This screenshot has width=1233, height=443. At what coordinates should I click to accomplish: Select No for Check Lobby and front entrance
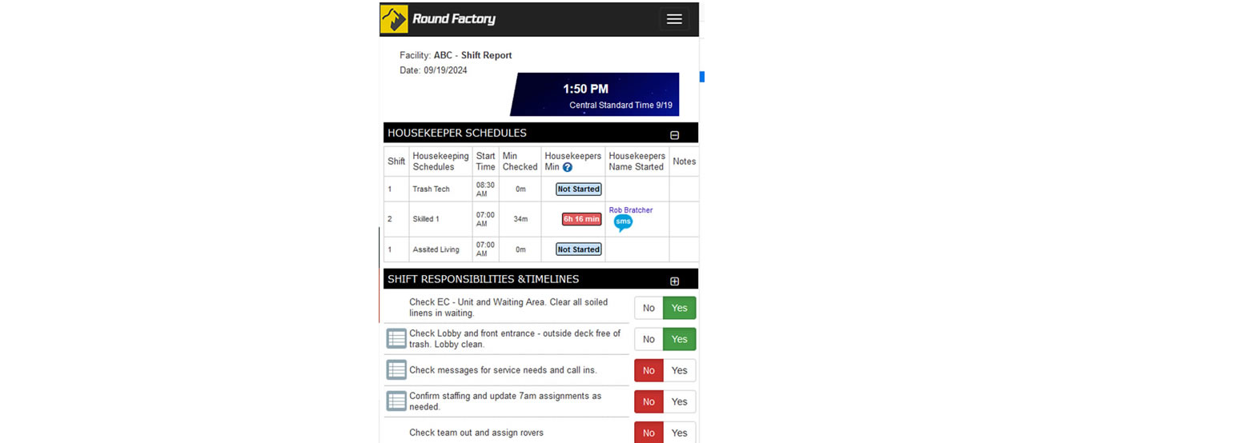coord(649,339)
